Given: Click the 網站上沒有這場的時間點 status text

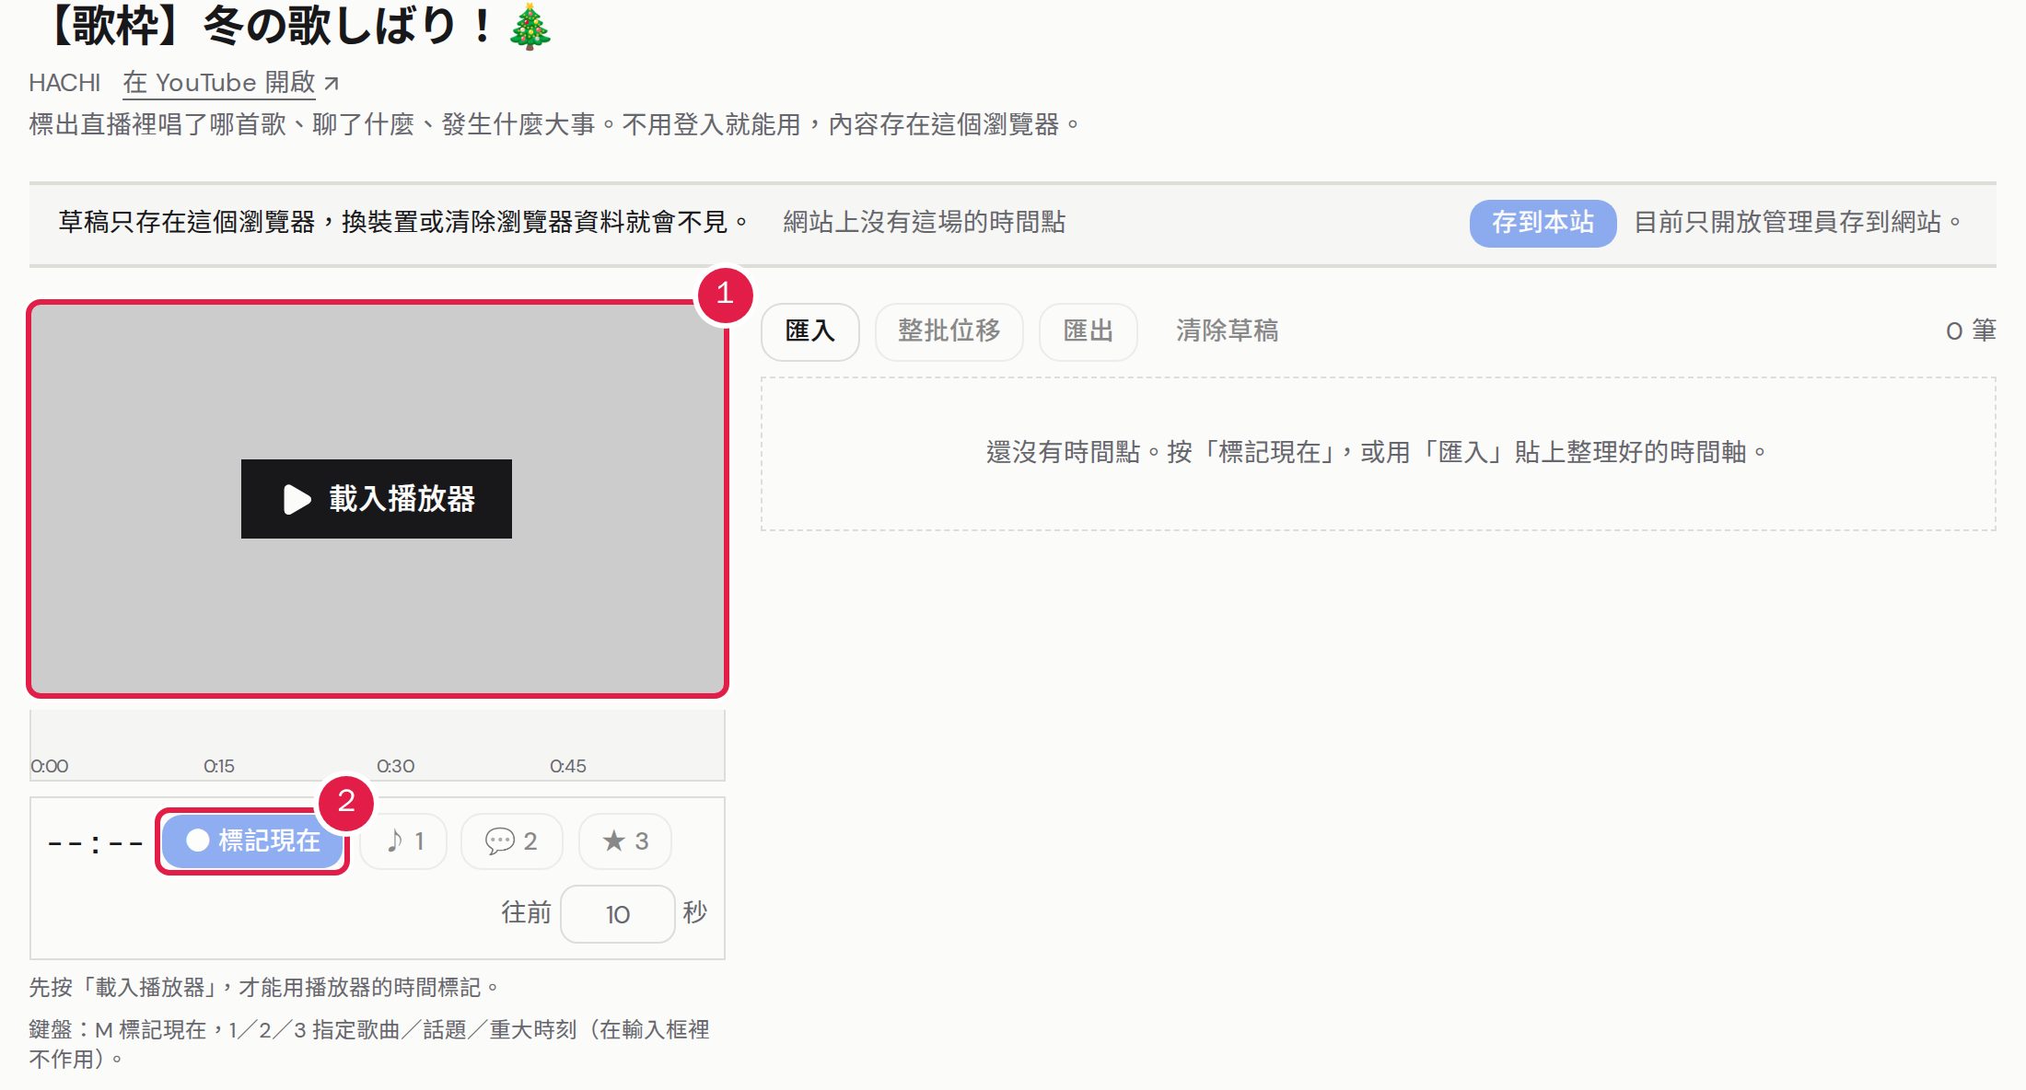Looking at the screenshot, I should pyautogui.click(x=925, y=223).
